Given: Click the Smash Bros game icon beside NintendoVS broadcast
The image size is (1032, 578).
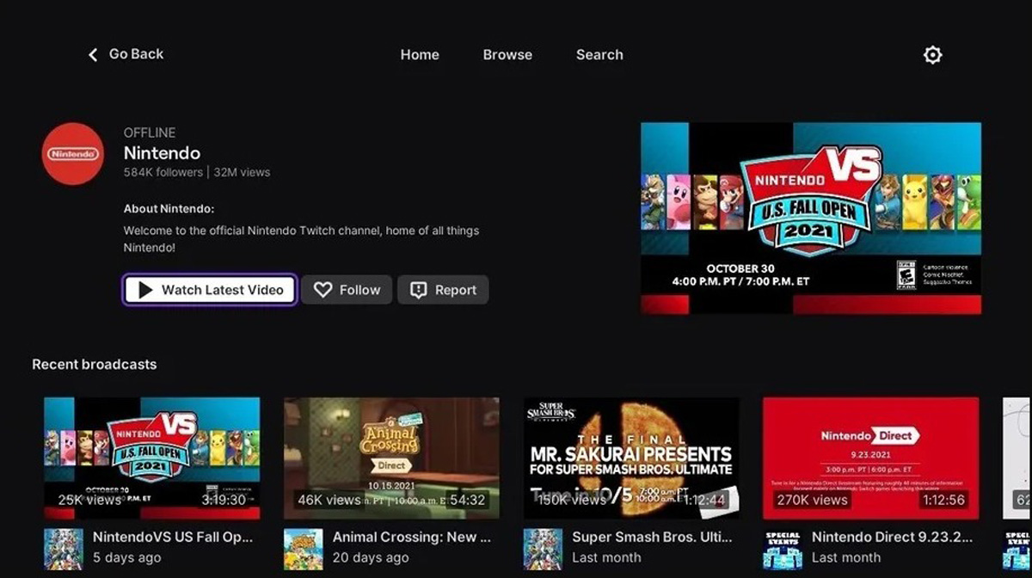Looking at the screenshot, I should (x=64, y=549).
